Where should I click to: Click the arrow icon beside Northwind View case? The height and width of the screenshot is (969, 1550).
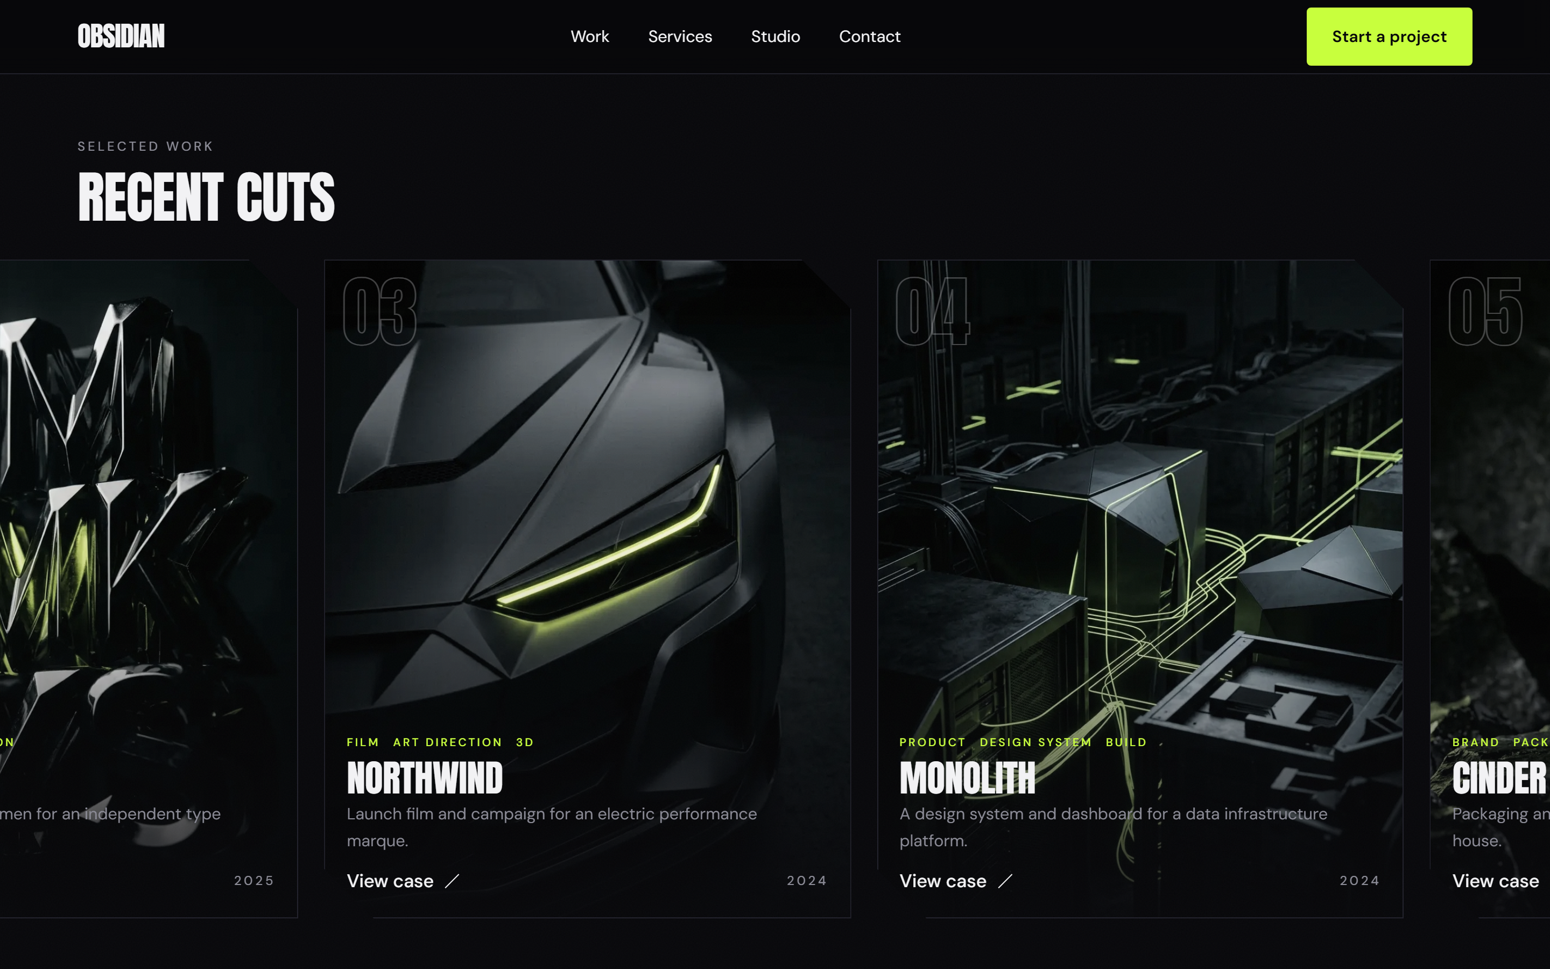(x=452, y=881)
